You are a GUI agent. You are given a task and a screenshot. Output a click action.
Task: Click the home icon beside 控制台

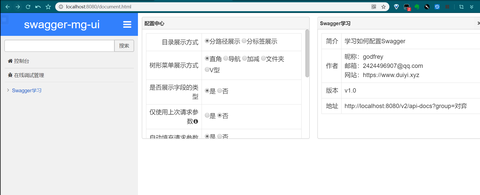(x=10, y=61)
